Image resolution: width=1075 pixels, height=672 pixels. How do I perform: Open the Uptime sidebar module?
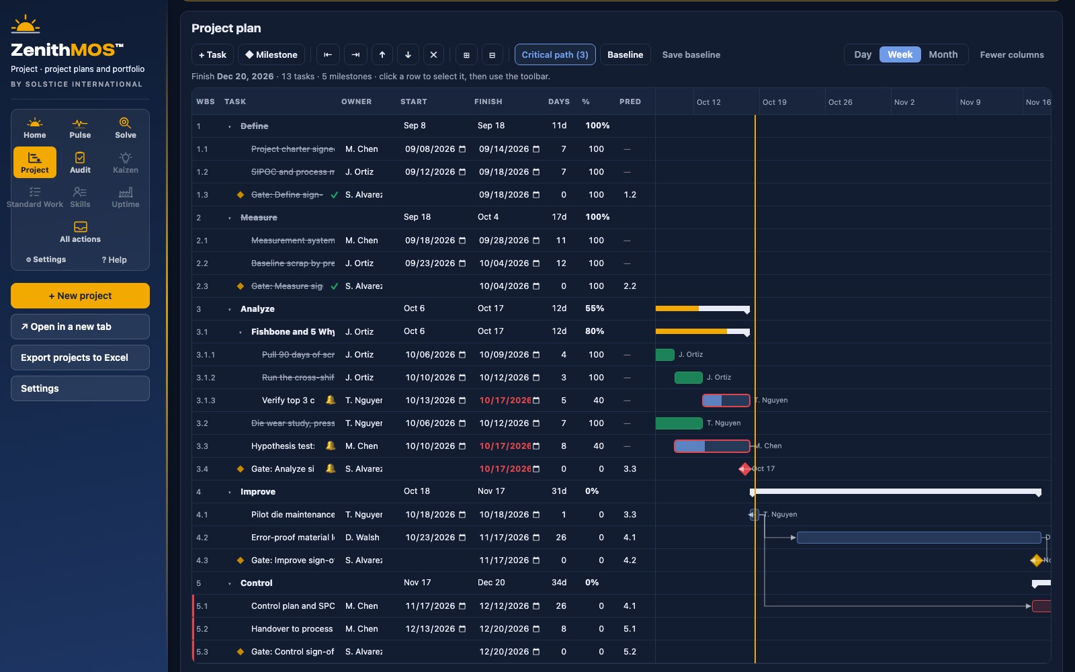click(x=126, y=198)
